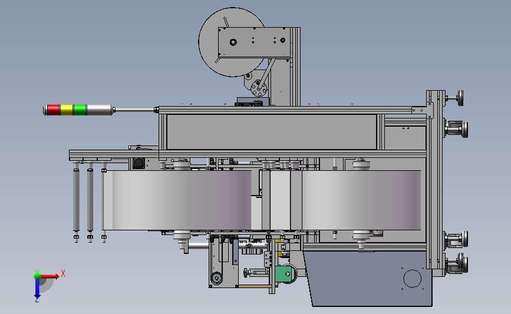This screenshot has height=314, width=511.
Task: Select the left conveyor belt surface
Action: point(177,200)
